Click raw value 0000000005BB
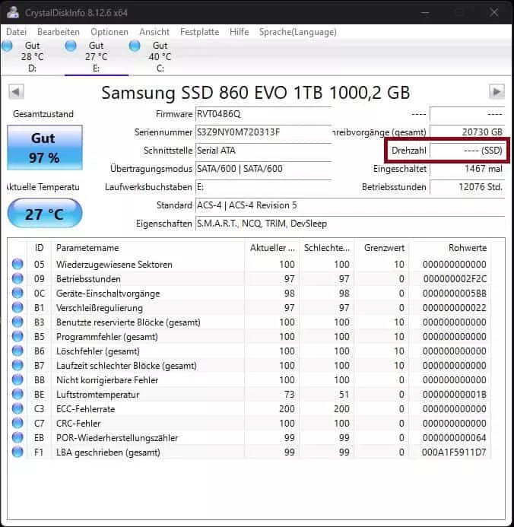Image resolution: width=514 pixels, height=527 pixels. click(454, 294)
